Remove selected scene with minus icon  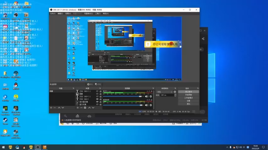(55, 108)
